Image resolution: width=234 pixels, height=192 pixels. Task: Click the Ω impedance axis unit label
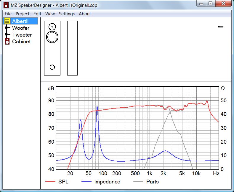[x=223, y=88]
